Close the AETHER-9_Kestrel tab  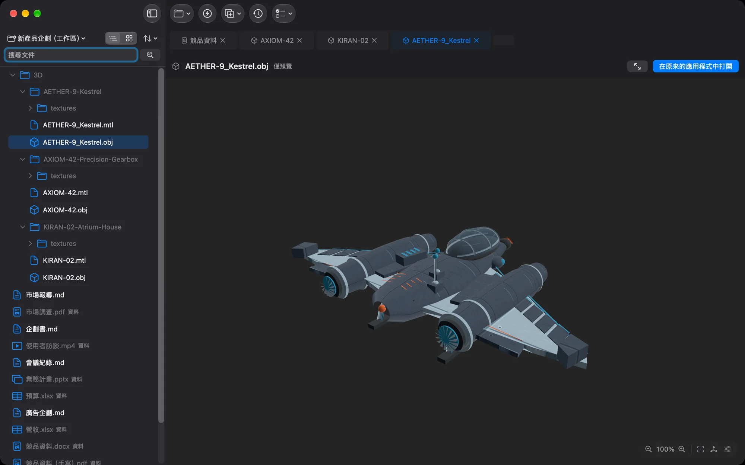476,41
